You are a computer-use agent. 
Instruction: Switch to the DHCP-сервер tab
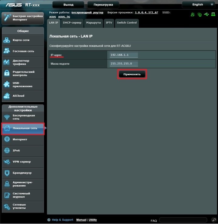coord(72,23)
